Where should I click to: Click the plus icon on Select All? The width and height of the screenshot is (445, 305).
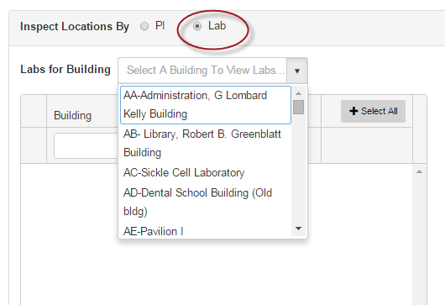point(353,111)
